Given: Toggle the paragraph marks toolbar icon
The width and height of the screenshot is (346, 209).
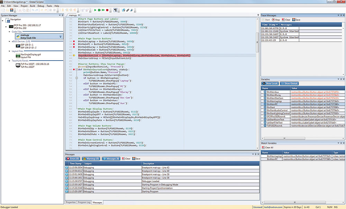Looking at the screenshot, I should pos(116,10).
